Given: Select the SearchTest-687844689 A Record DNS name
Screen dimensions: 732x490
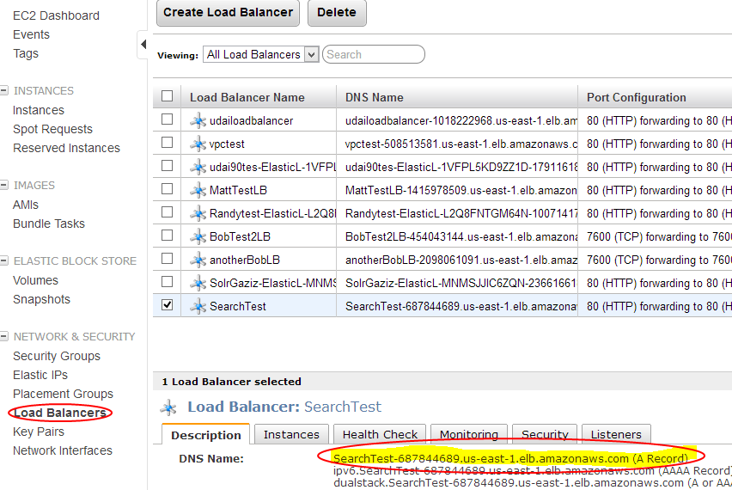Looking at the screenshot, I should [510, 459].
